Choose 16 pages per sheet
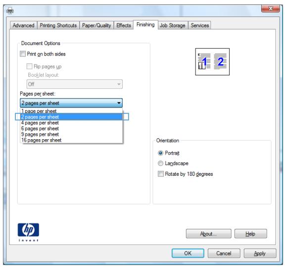Viewport: 285px width, 267px height. tap(71, 140)
